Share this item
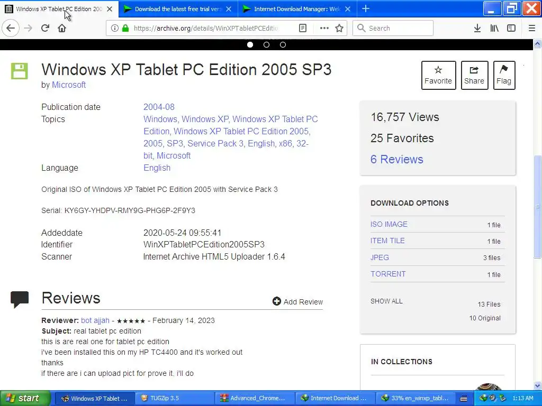542x406 pixels. 474,75
